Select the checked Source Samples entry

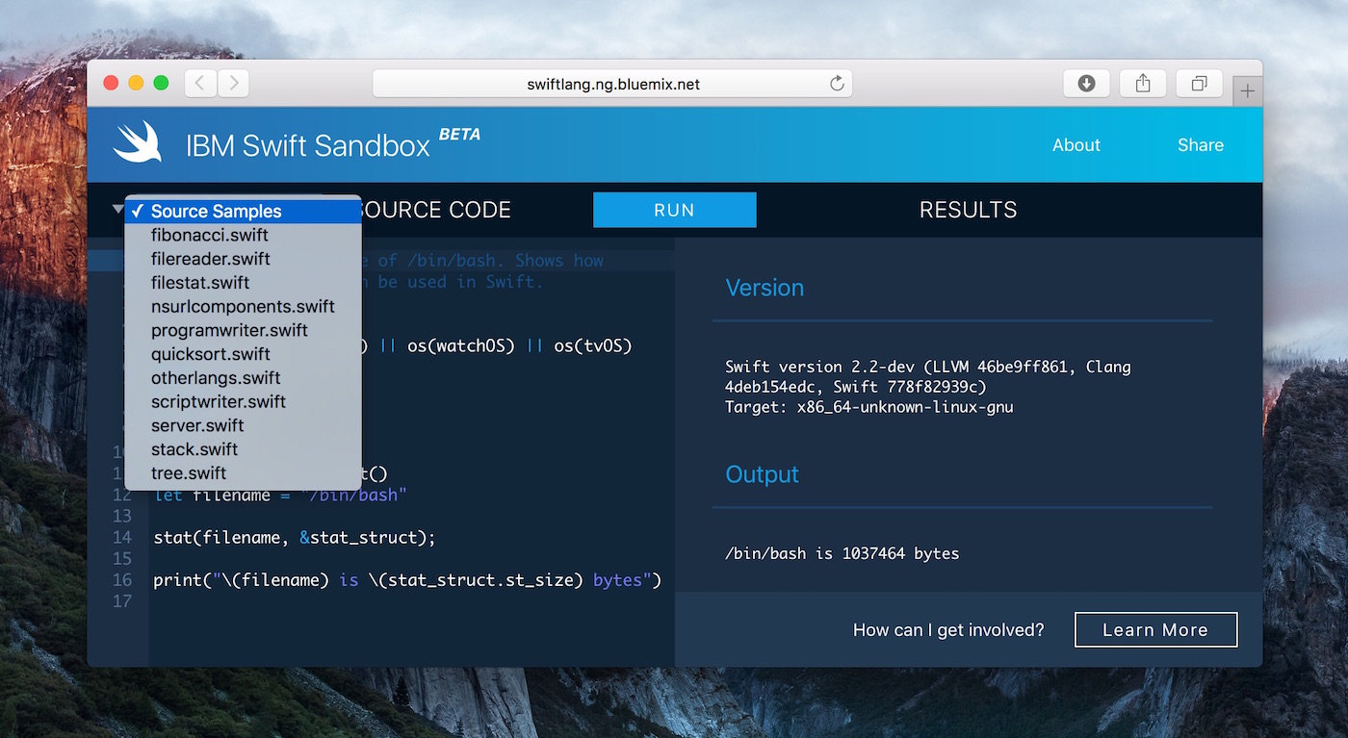[x=243, y=212]
